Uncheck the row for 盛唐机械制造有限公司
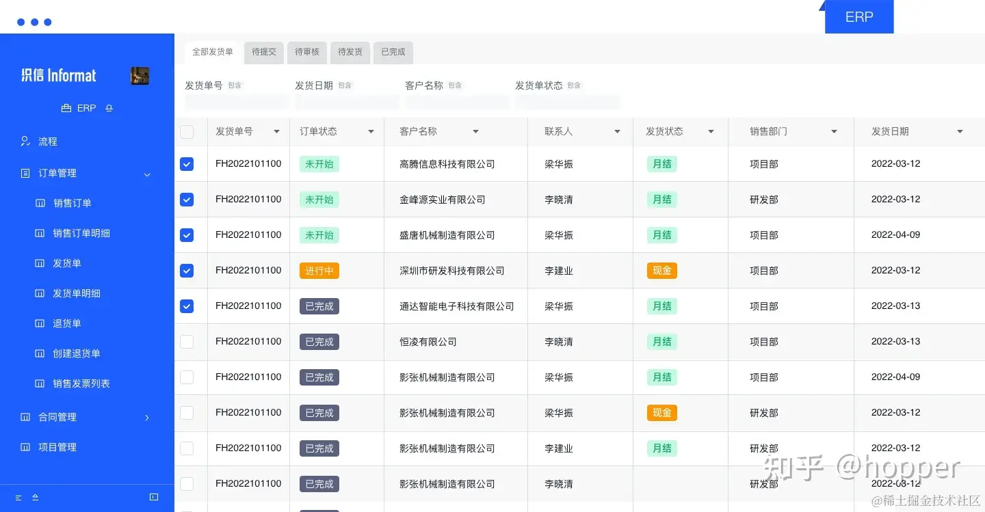The image size is (985, 512). (x=187, y=235)
